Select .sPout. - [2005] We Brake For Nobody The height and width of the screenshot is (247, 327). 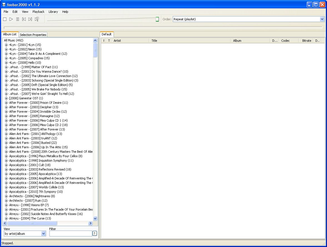(38, 89)
